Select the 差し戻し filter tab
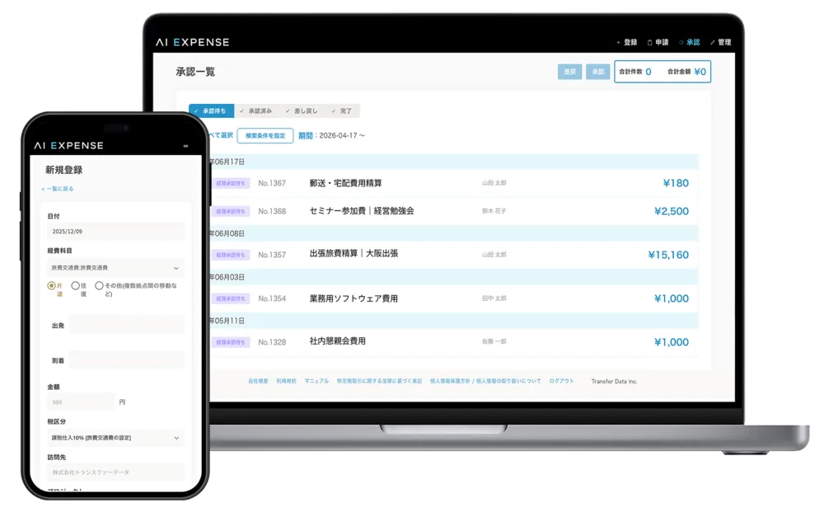 [302, 111]
